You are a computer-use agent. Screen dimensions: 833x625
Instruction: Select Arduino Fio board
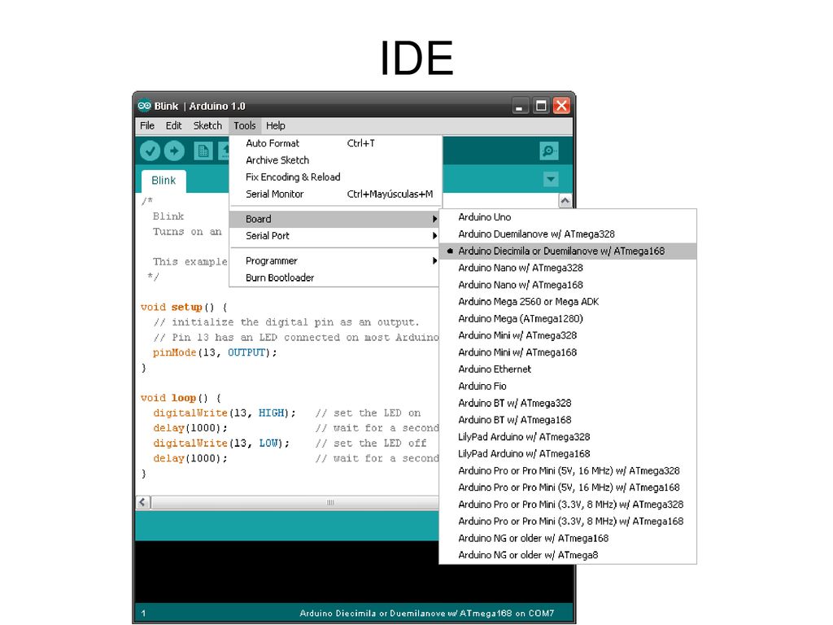coord(568,387)
